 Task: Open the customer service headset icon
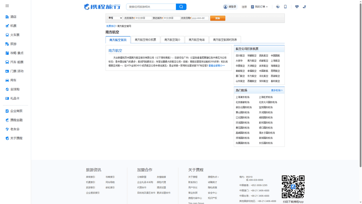[x=278, y=7]
